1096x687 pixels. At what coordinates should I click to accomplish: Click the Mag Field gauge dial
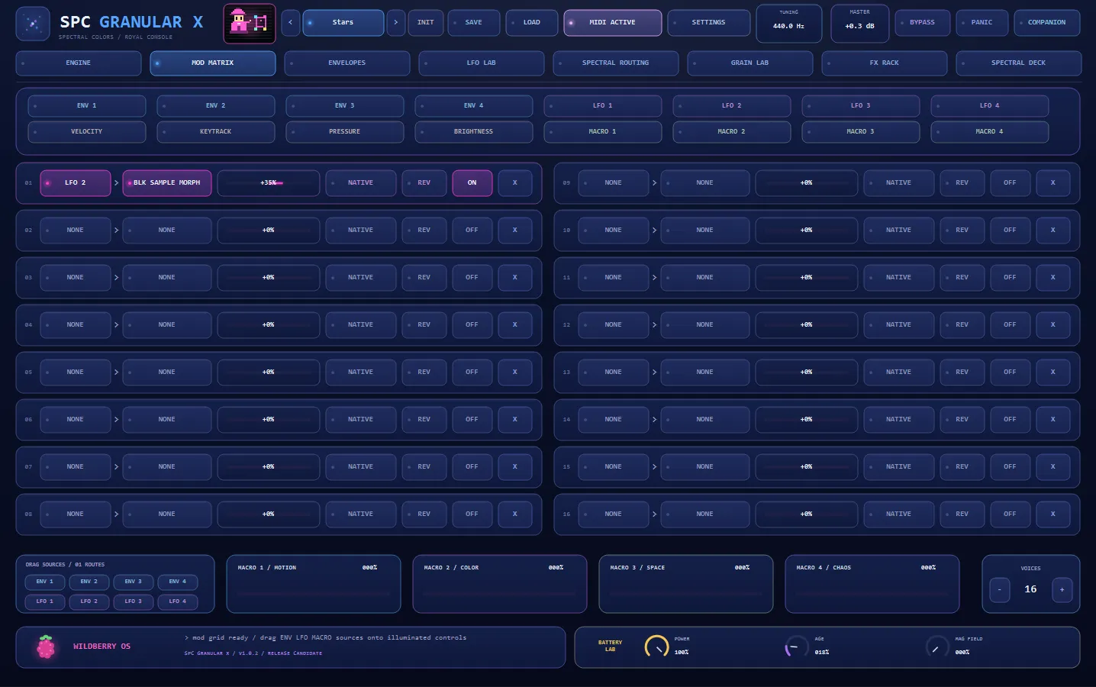click(936, 647)
